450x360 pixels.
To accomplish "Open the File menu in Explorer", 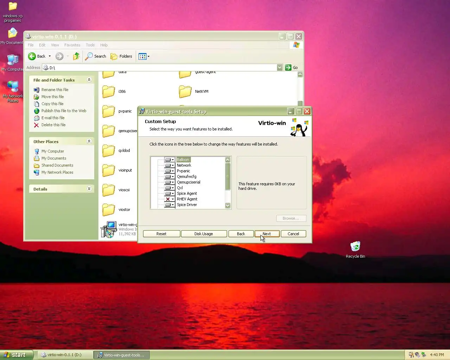I will tap(31, 45).
